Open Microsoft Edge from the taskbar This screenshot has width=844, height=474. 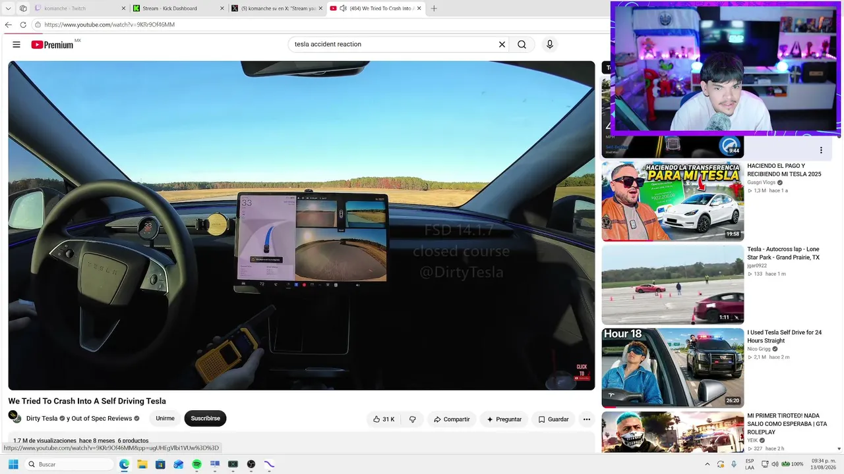point(124,464)
